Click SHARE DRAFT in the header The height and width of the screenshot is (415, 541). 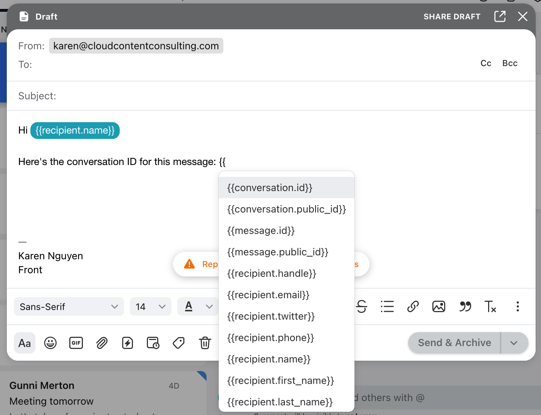coord(452,16)
